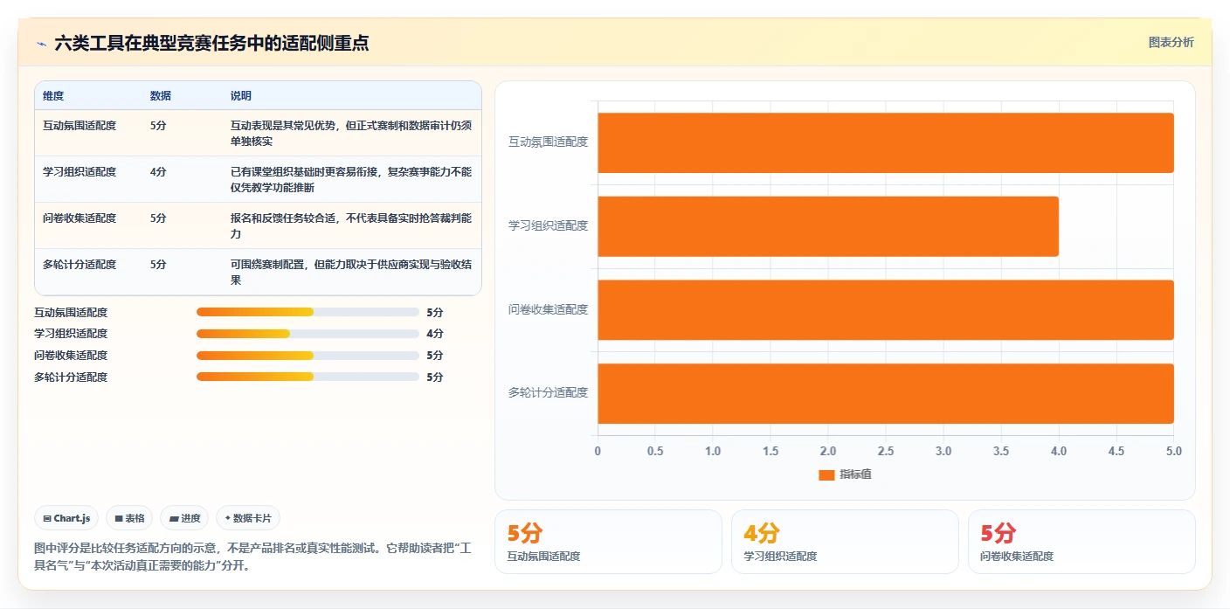Image resolution: width=1230 pixels, height=609 pixels.
Task: Click the 维度 table column header
Action: click(53, 96)
